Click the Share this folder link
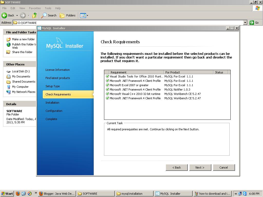The width and height of the screenshot is (263, 197). click(x=23, y=52)
